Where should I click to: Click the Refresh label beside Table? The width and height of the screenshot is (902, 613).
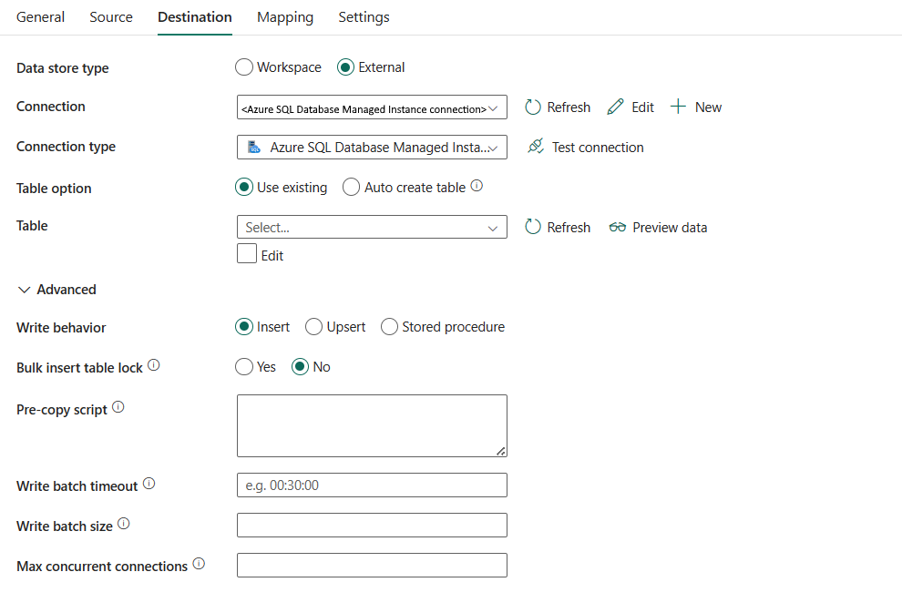point(569,228)
